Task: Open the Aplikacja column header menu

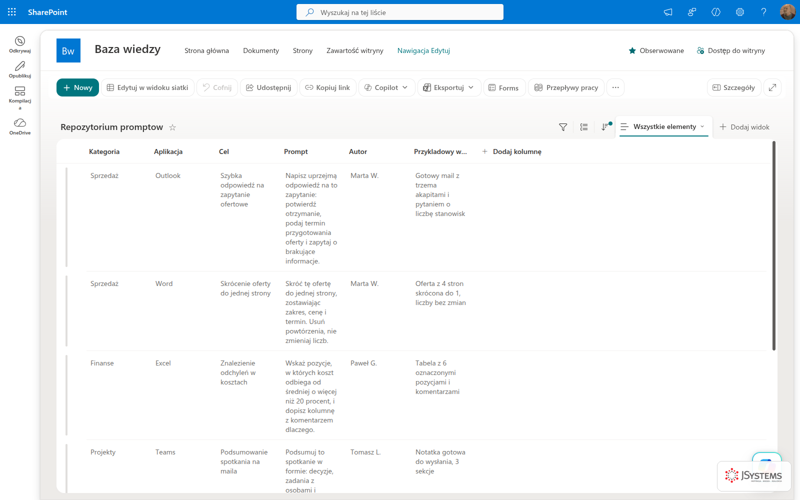Action: (x=168, y=151)
